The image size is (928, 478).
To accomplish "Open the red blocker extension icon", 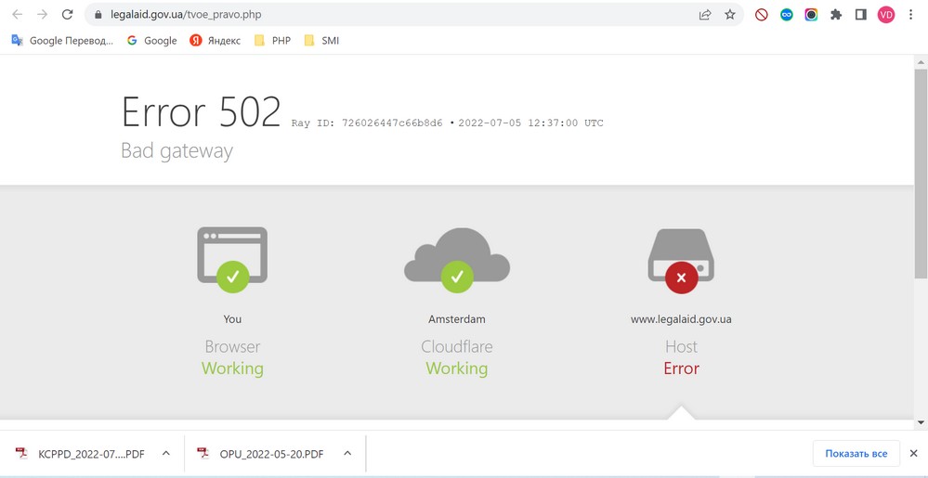I will point(762,15).
